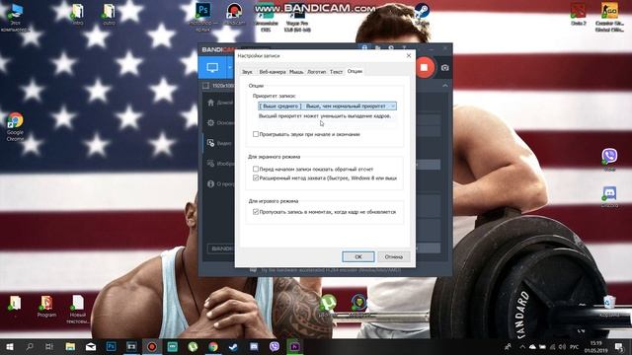Screen dimensions: 632x355
Task: Click the Bandicam screenshot camera icon
Action: (445, 68)
